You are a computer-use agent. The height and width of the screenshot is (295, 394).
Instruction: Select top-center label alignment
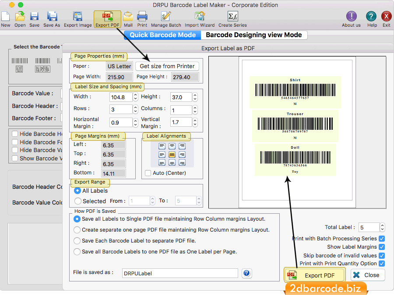coord(172,146)
